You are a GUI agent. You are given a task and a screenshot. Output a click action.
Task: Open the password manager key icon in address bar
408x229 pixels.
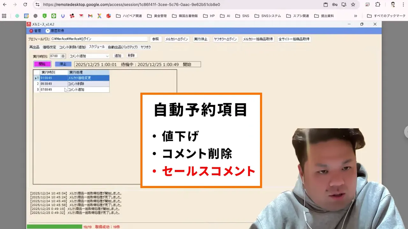point(335,4)
